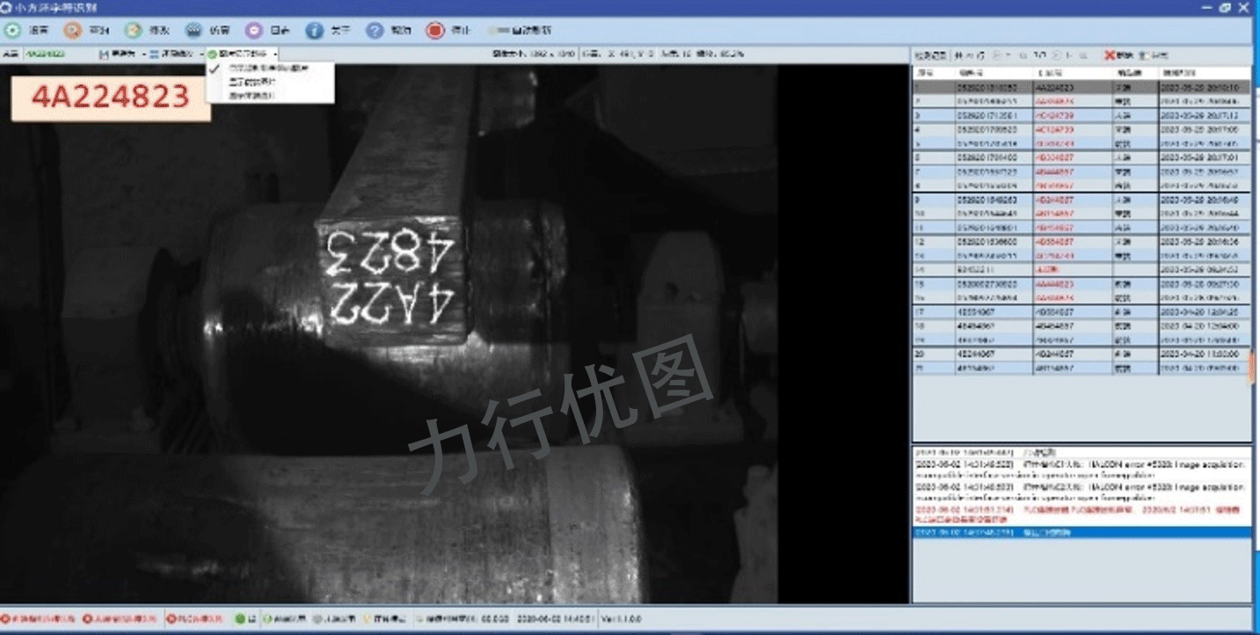Open Help with the question mark icon
The height and width of the screenshot is (635, 1260).
coord(375,30)
